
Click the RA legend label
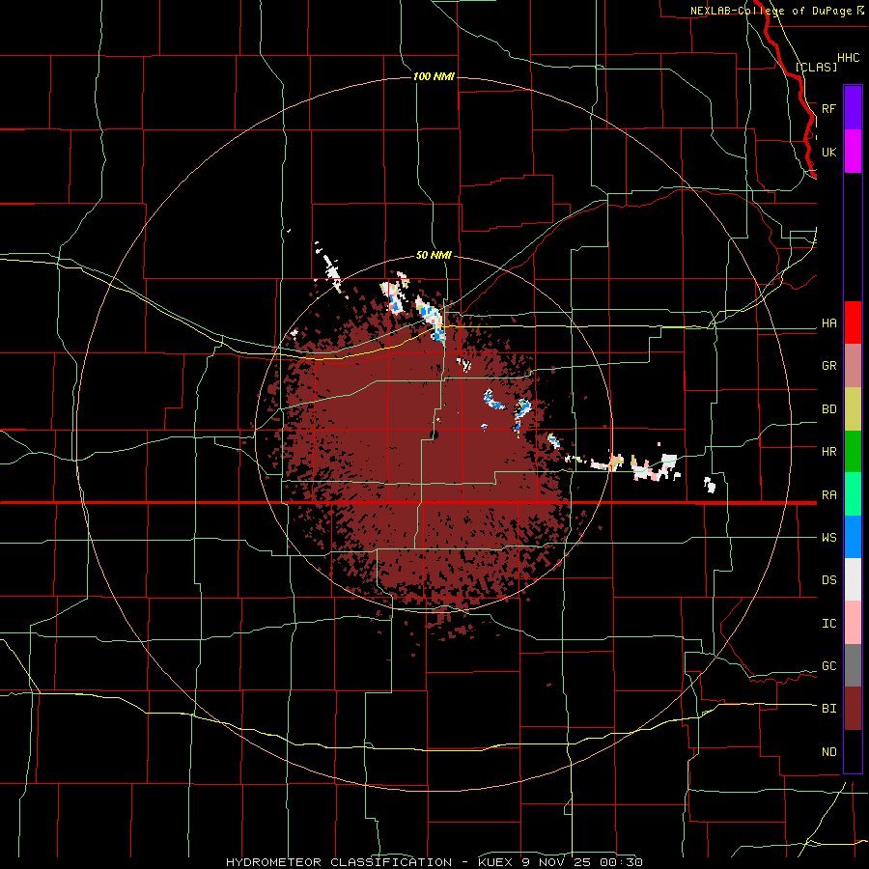coord(828,495)
